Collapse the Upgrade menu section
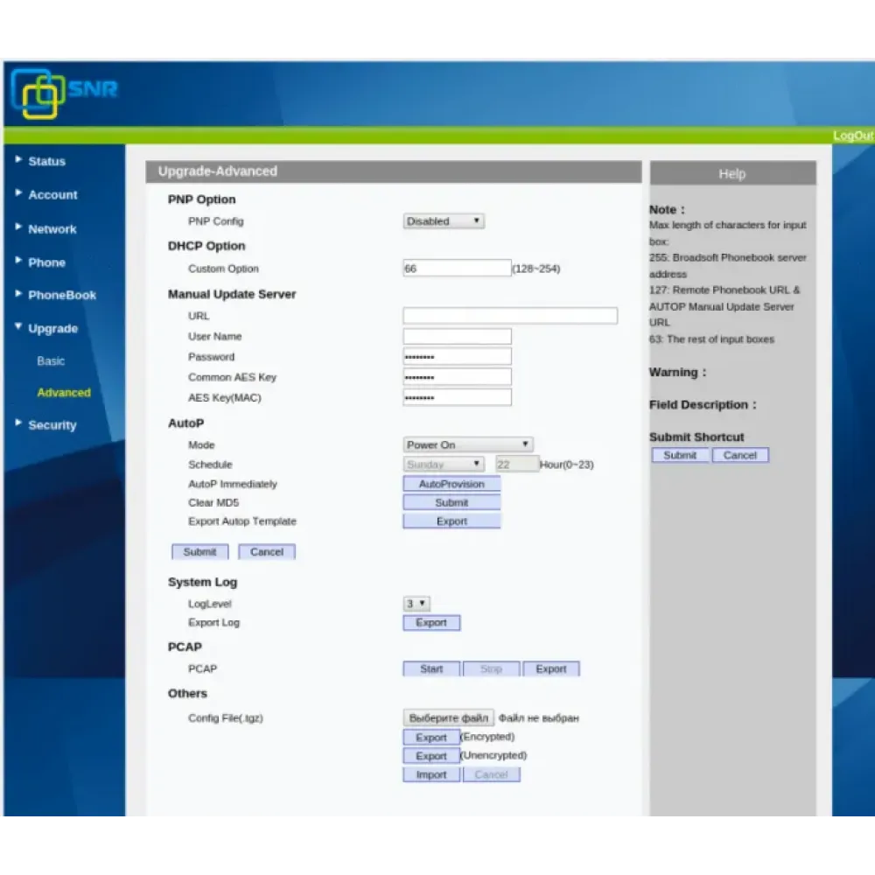The height and width of the screenshot is (875, 875). (53, 329)
